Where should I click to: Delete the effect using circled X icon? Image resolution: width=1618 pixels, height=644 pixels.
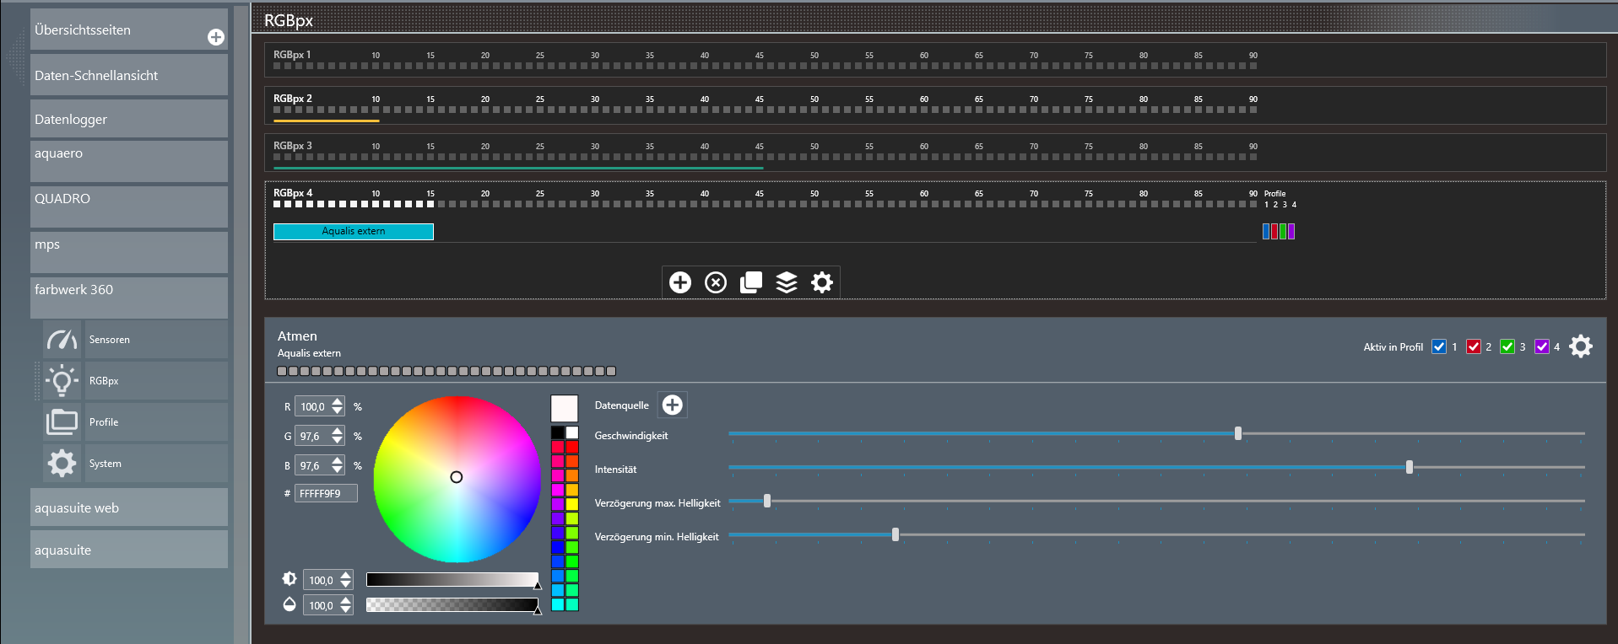(x=716, y=282)
